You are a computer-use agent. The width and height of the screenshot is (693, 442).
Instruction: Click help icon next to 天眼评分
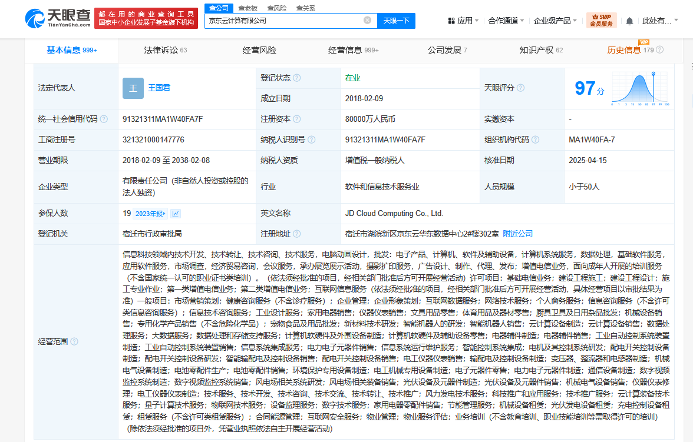[x=520, y=88]
